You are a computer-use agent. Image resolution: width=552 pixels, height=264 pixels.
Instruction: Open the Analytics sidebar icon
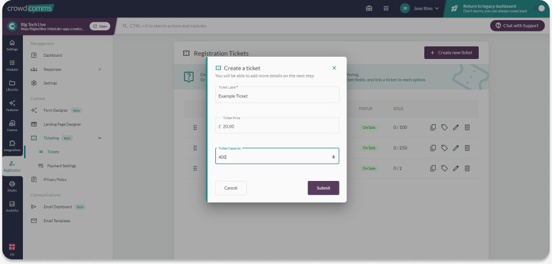[x=12, y=206]
